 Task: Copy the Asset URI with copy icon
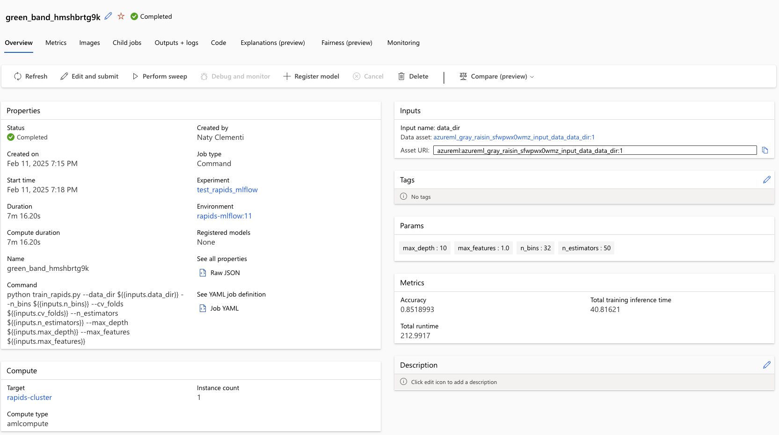point(765,150)
